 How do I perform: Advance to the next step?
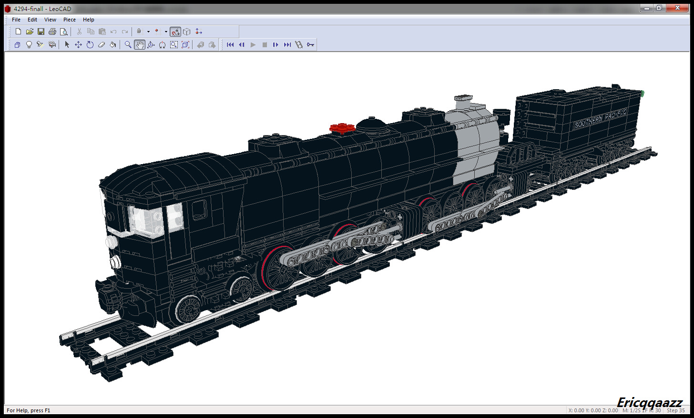tap(276, 44)
